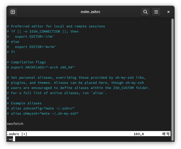
Task: Click the 'users are encouraged' comment line
Action: coord(78,88)
